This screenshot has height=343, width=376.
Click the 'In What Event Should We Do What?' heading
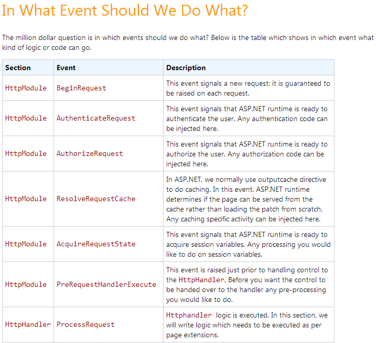coord(125,10)
